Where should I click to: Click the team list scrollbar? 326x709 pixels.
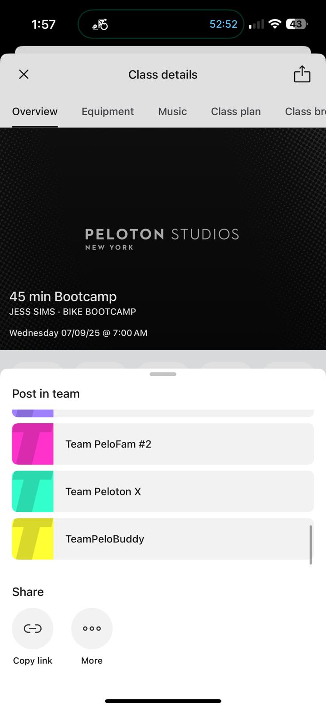[310, 545]
